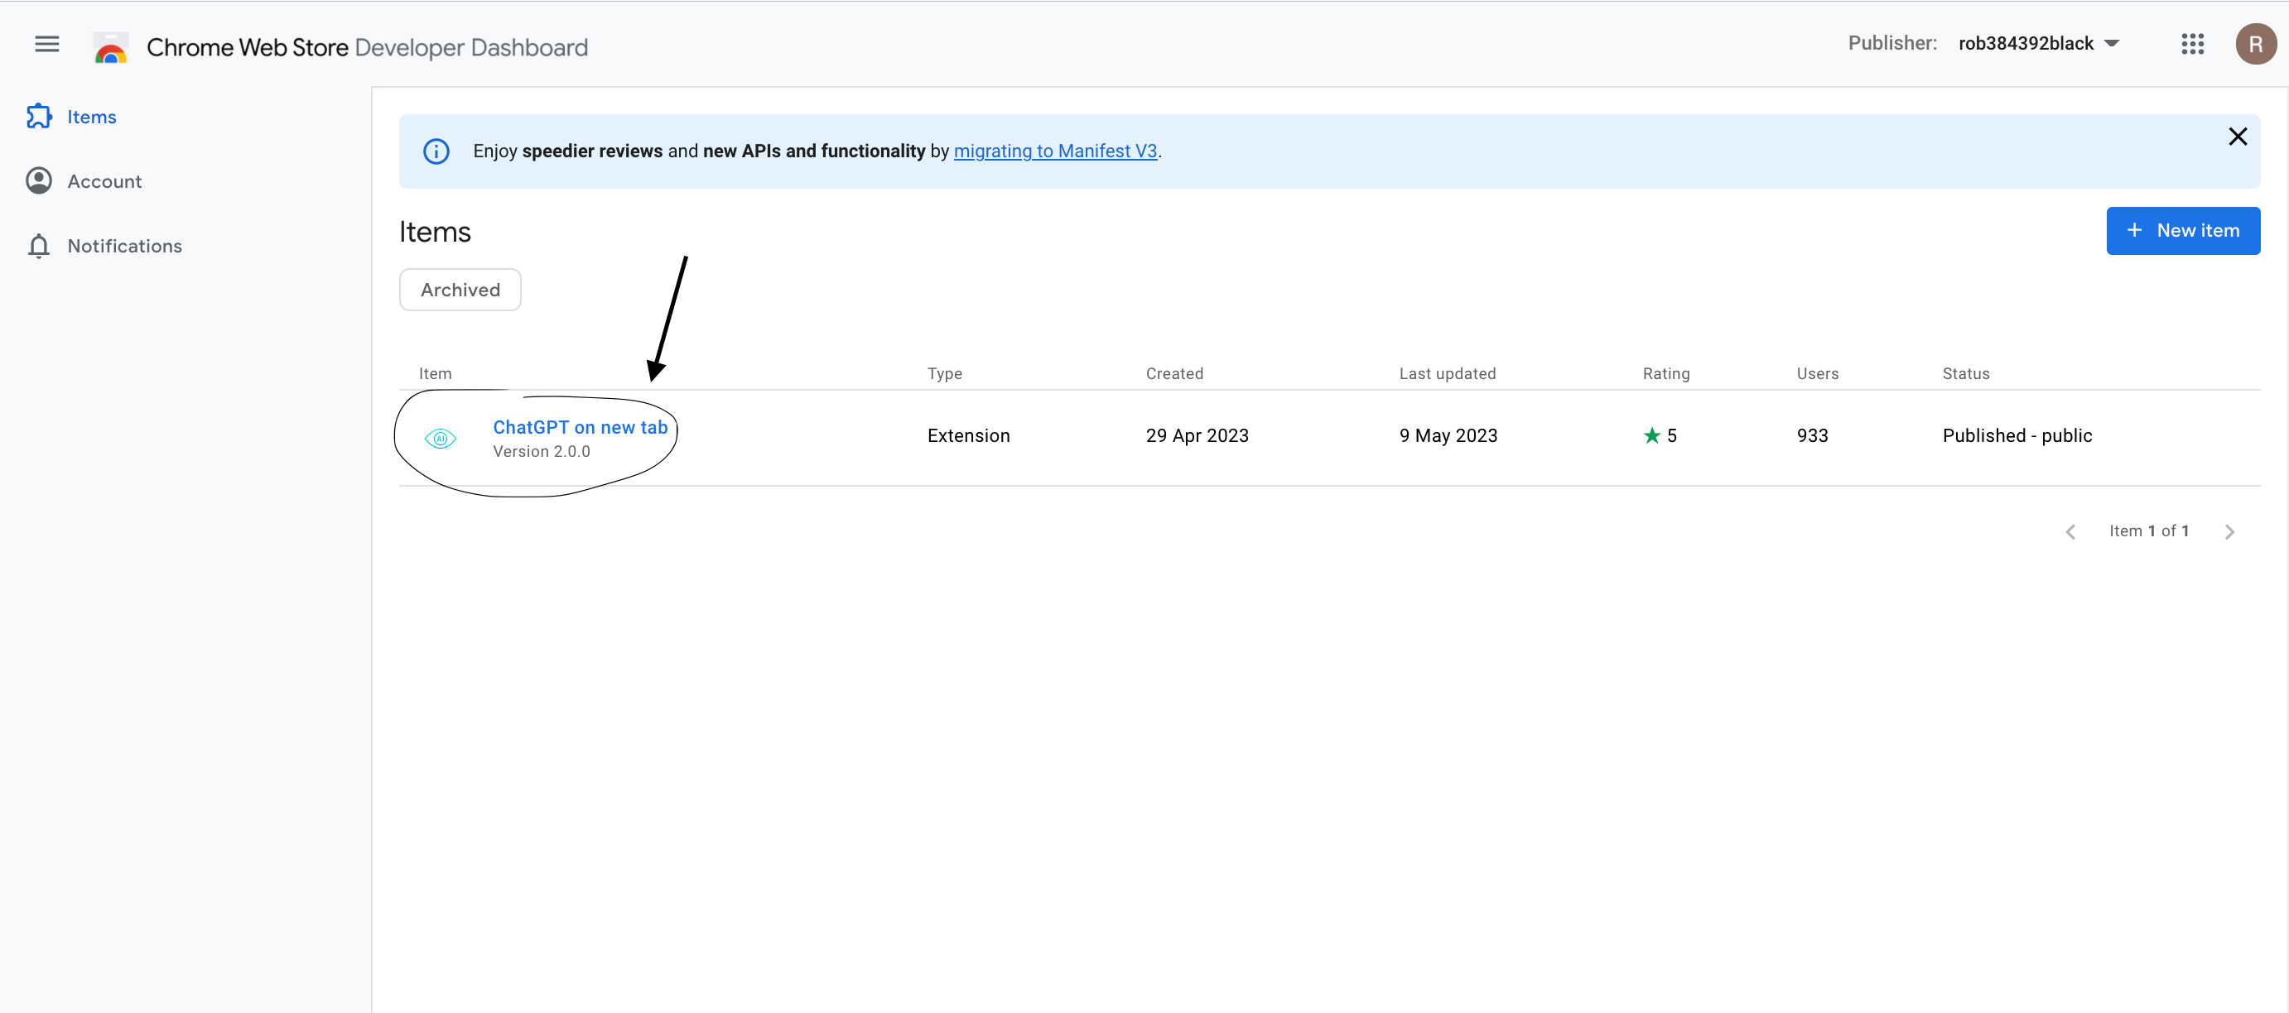Go to previous items page
This screenshot has width=2289, height=1013.
click(x=2070, y=532)
